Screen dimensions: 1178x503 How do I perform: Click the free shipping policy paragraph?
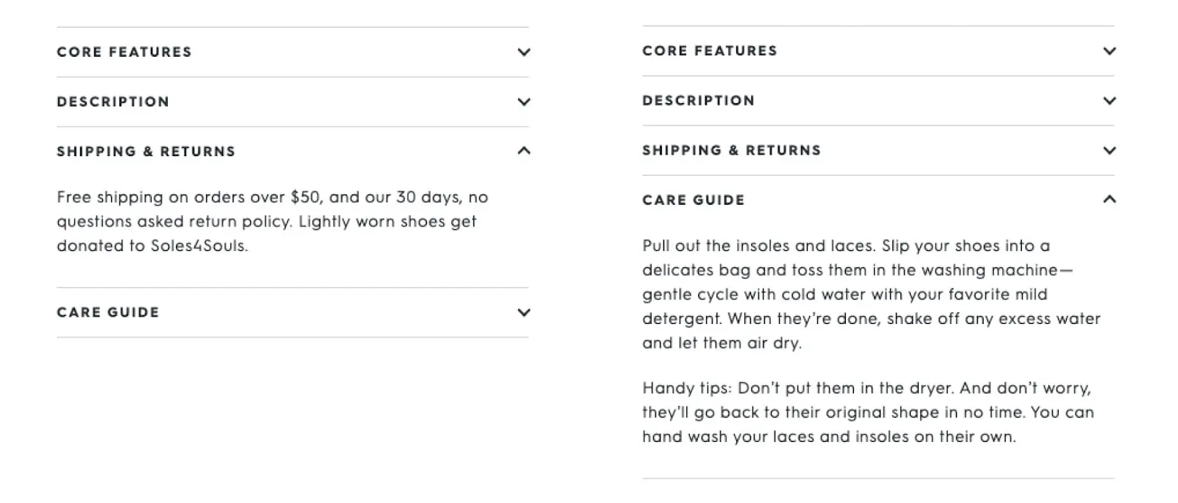(x=272, y=222)
